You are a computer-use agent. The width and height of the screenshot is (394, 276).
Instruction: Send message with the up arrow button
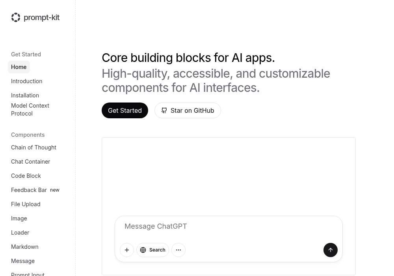point(331,250)
